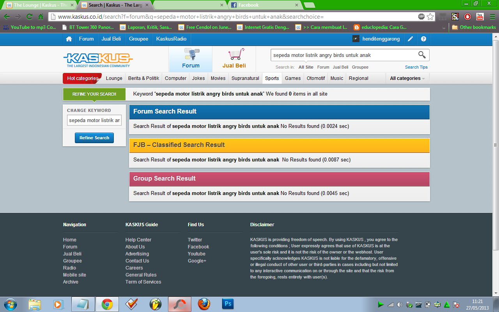
Task: Click the Refine Search button
Action: [94, 138]
